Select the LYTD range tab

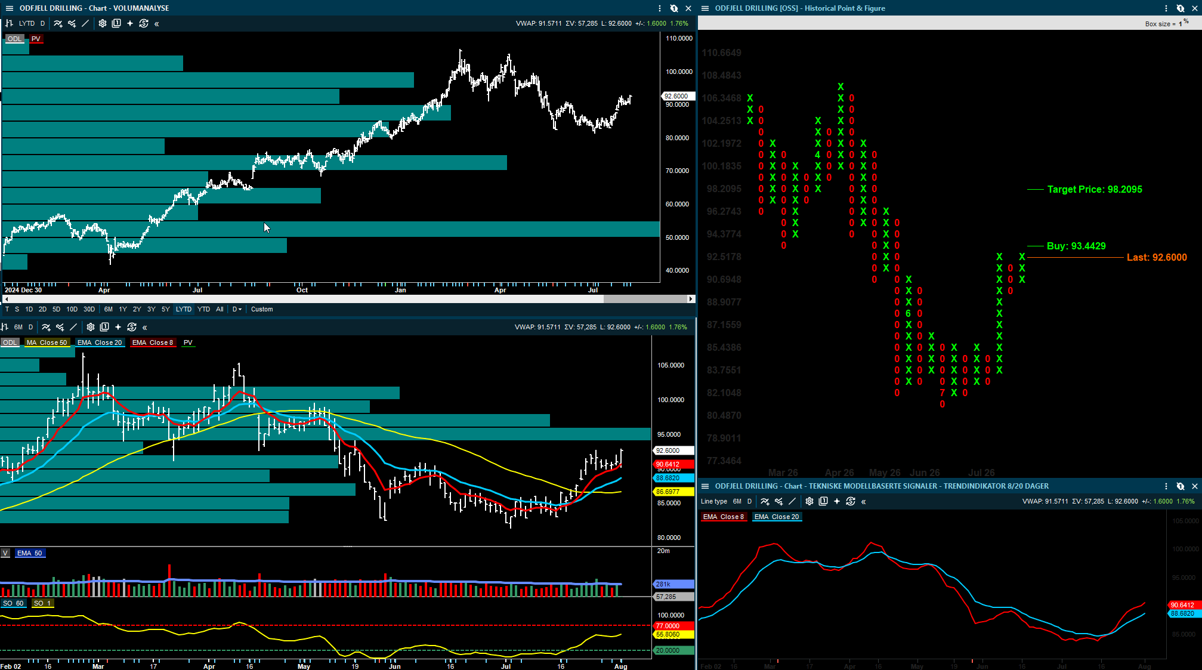coord(184,309)
